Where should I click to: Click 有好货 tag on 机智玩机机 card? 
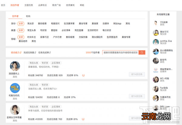pyautogui.click(x=45, y=85)
